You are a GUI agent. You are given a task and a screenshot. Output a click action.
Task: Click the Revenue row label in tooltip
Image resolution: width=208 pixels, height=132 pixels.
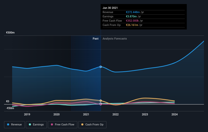coord(108,12)
